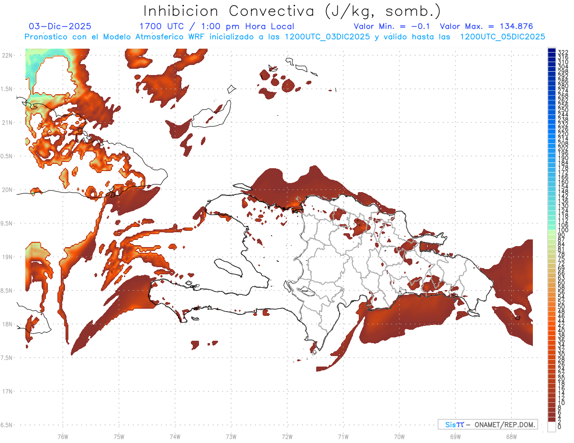Click the "17N" latitude label
This screenshot has width=574, height=443.
[x=8, y=391]
